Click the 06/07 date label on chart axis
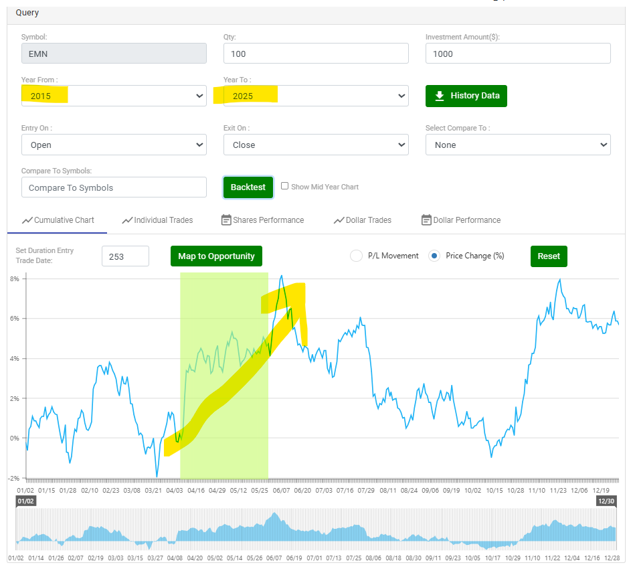The height and width of the screenshot is (567, 631). [x=281, y=490]
